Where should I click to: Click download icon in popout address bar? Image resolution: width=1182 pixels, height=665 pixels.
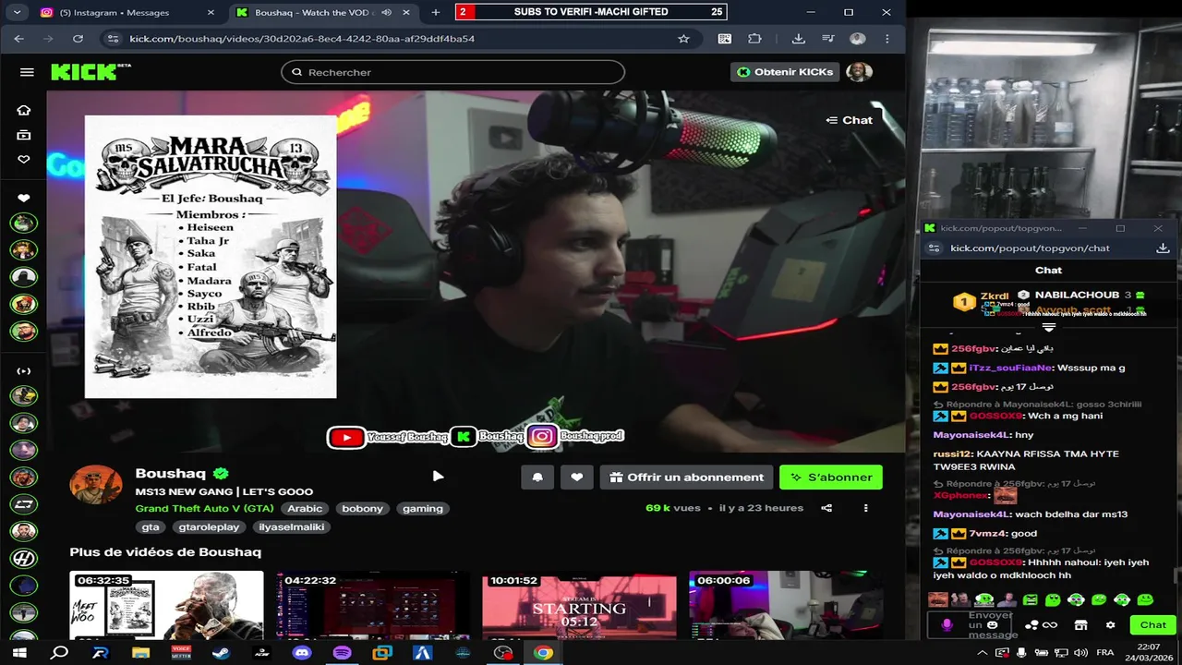coord(1163,248)
